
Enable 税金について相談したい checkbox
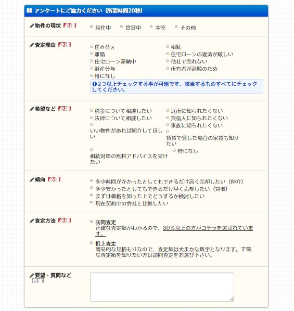92,110
